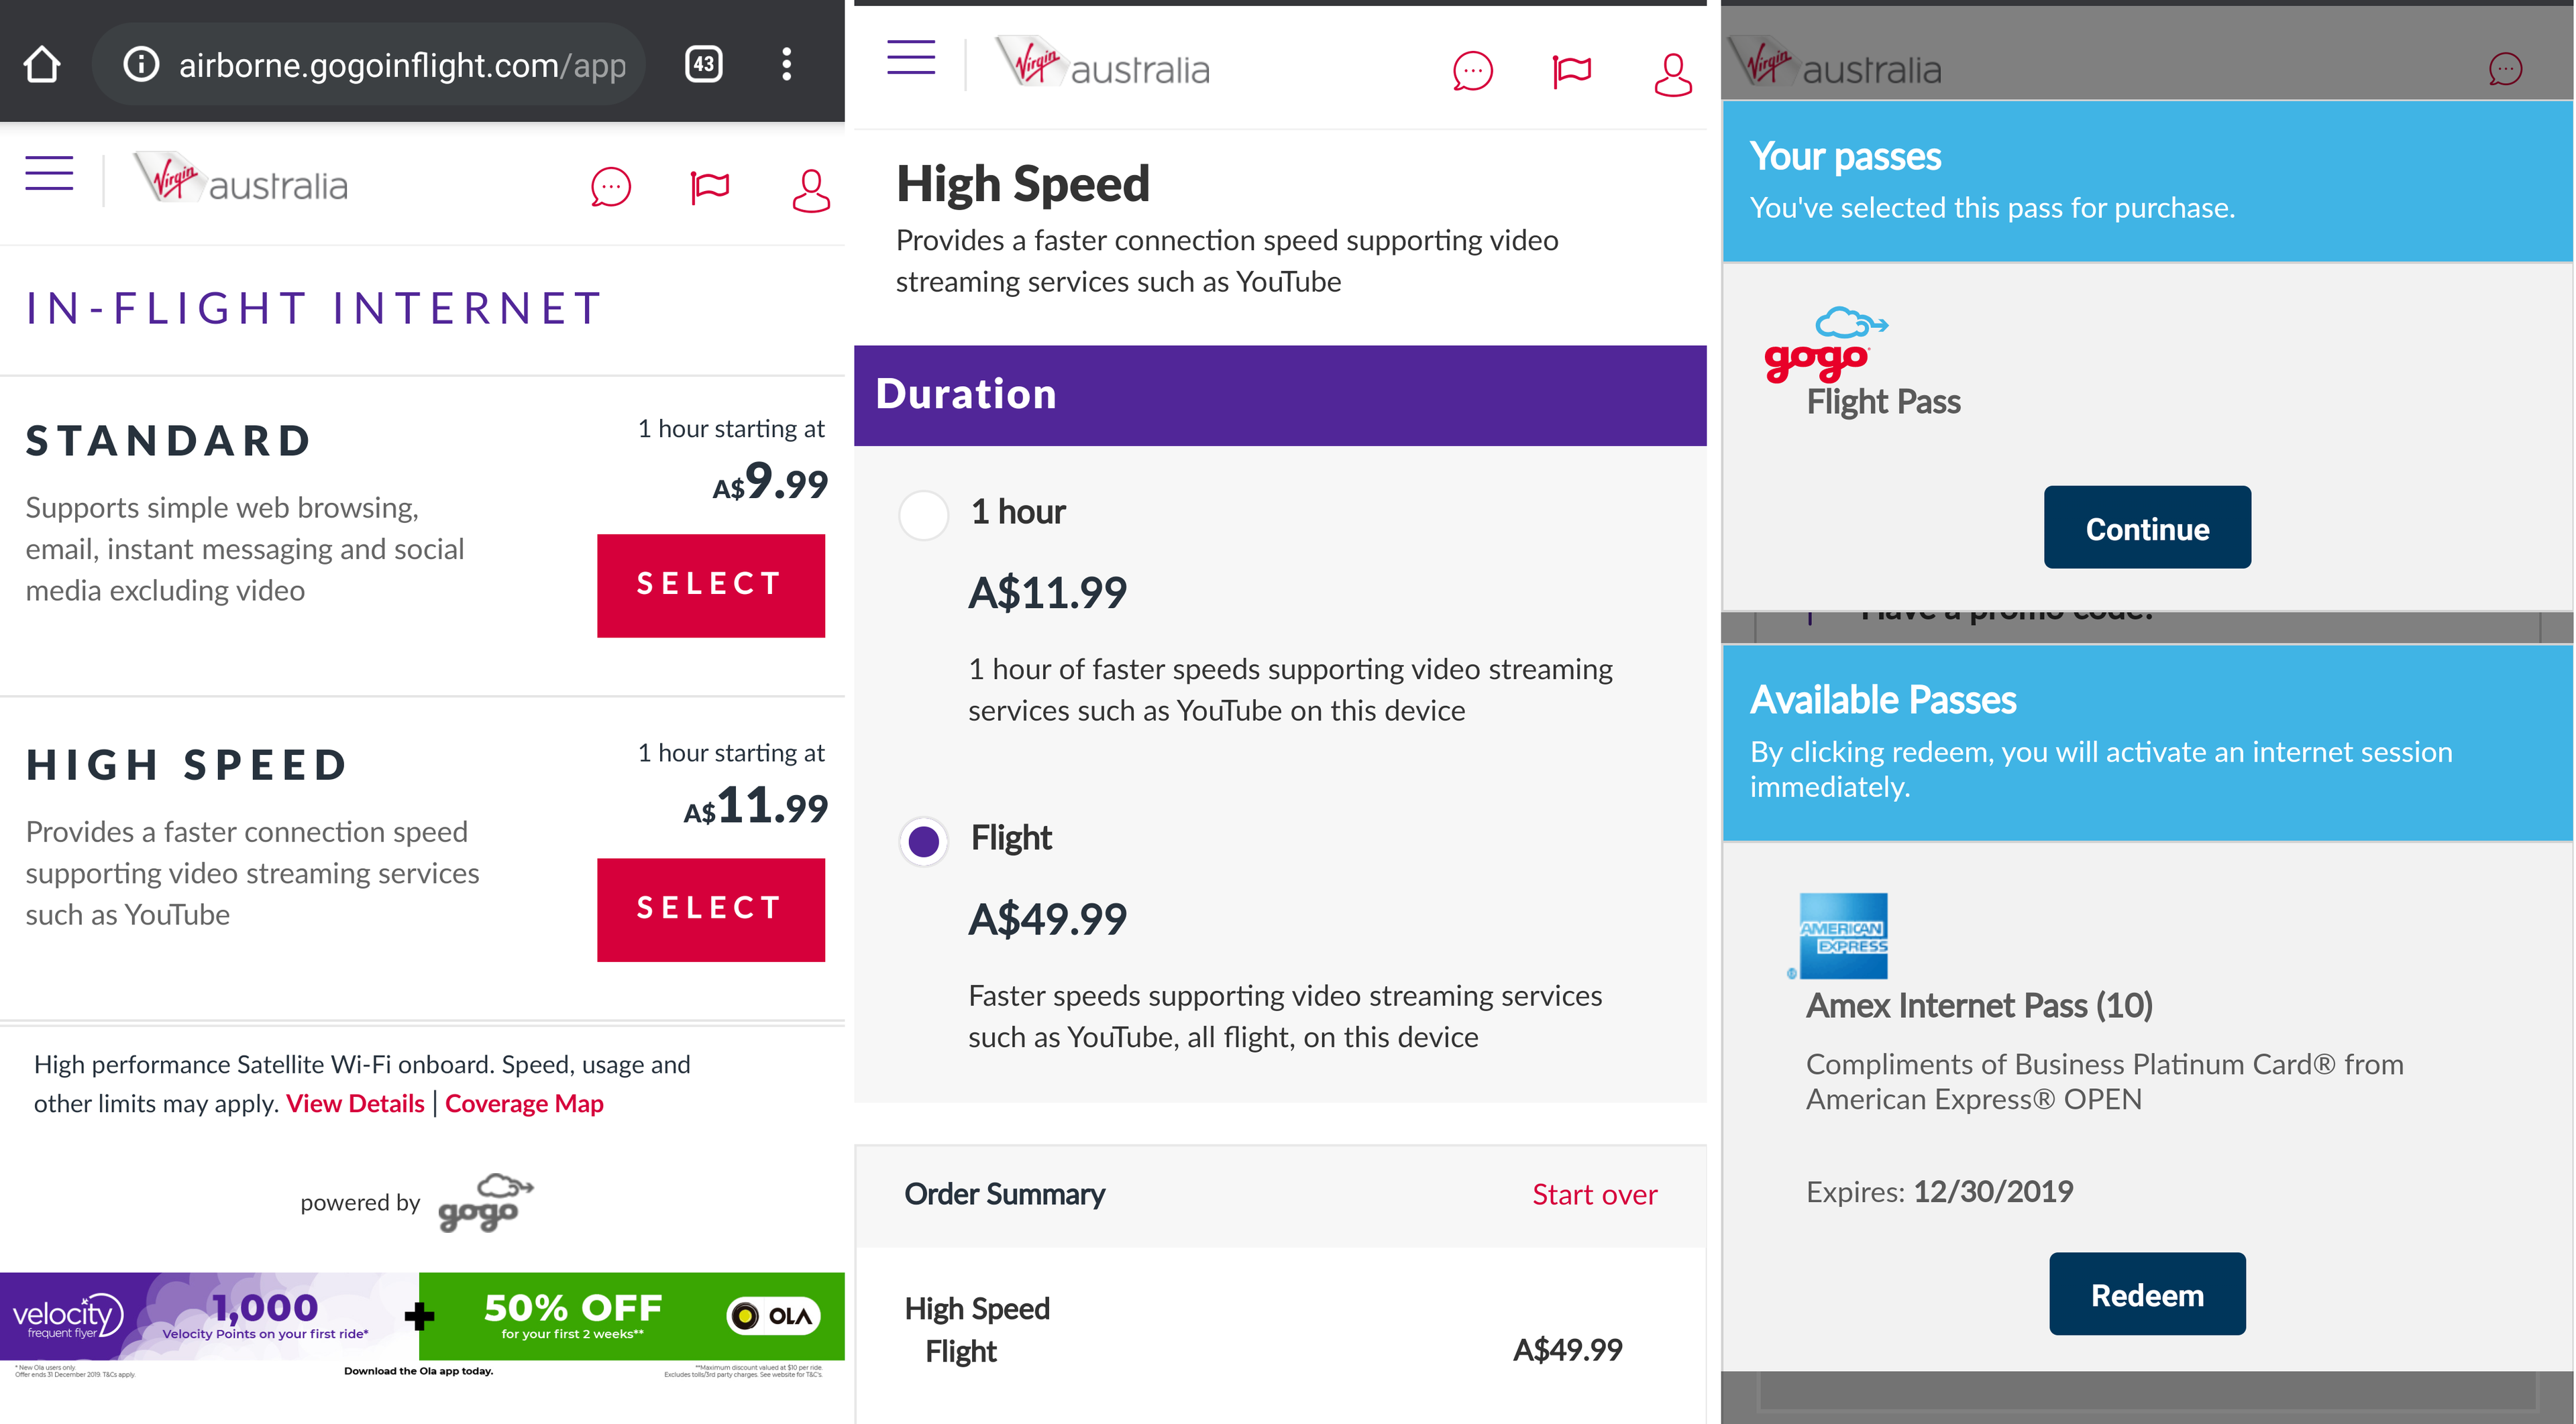
Task: Redeem the Amex Internet Pass
Action: pyautogui.click(x=2147, y=1294)
